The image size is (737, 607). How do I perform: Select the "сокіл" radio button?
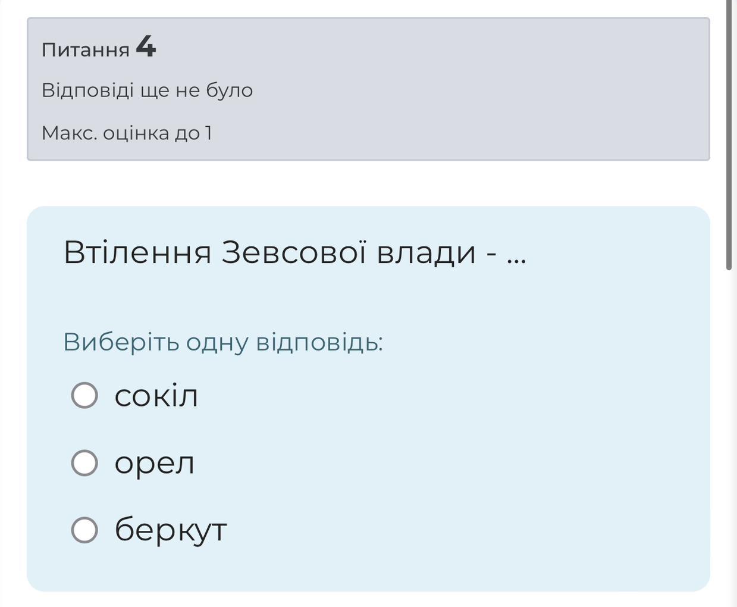click(84, 396)
